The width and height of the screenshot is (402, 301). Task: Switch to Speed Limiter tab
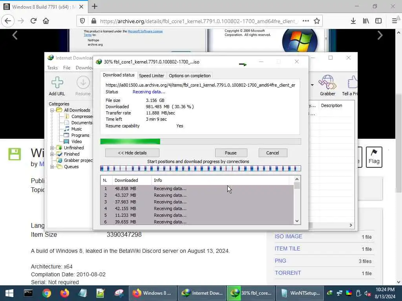click(x=152, y=76)
